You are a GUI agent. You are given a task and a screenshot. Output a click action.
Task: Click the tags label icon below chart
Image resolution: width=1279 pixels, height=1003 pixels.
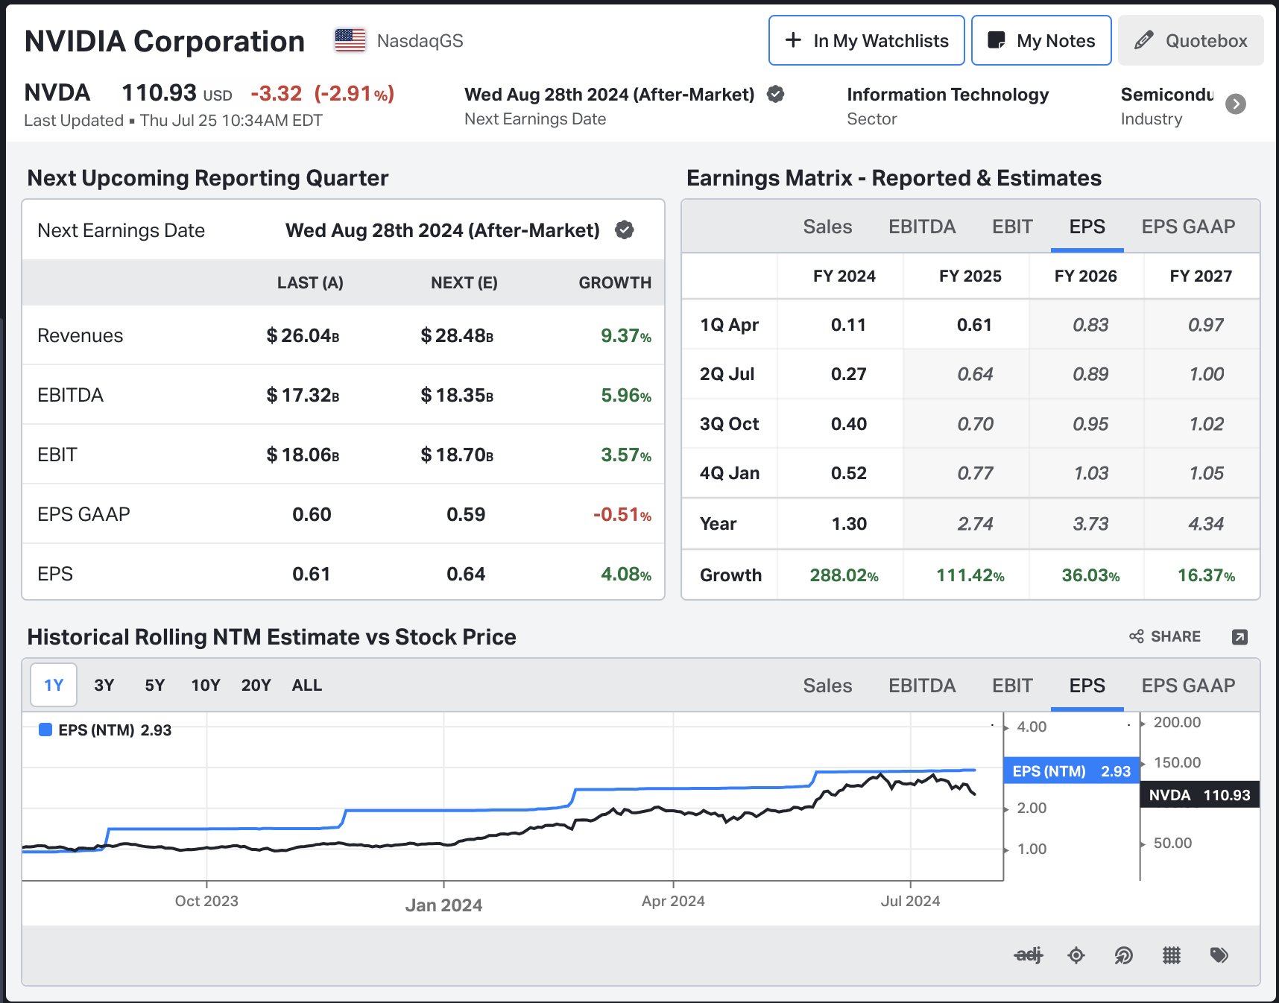(x=1219, y=955)
